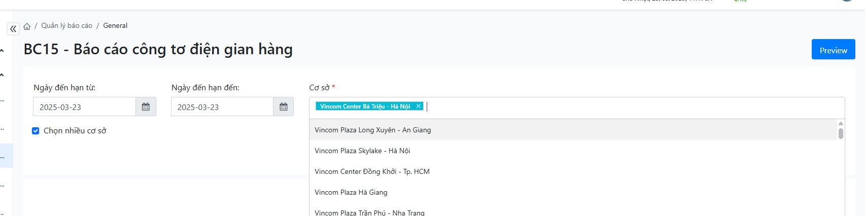Open Quản lý báo cáo breadcrumb link
The height and width of the screenshot is (216, 865).
[x=67, y=25]
